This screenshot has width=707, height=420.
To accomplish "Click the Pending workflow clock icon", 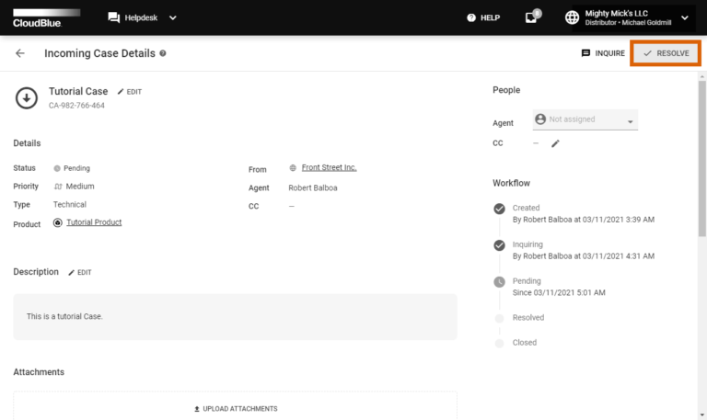I will (x=499, y=282).
